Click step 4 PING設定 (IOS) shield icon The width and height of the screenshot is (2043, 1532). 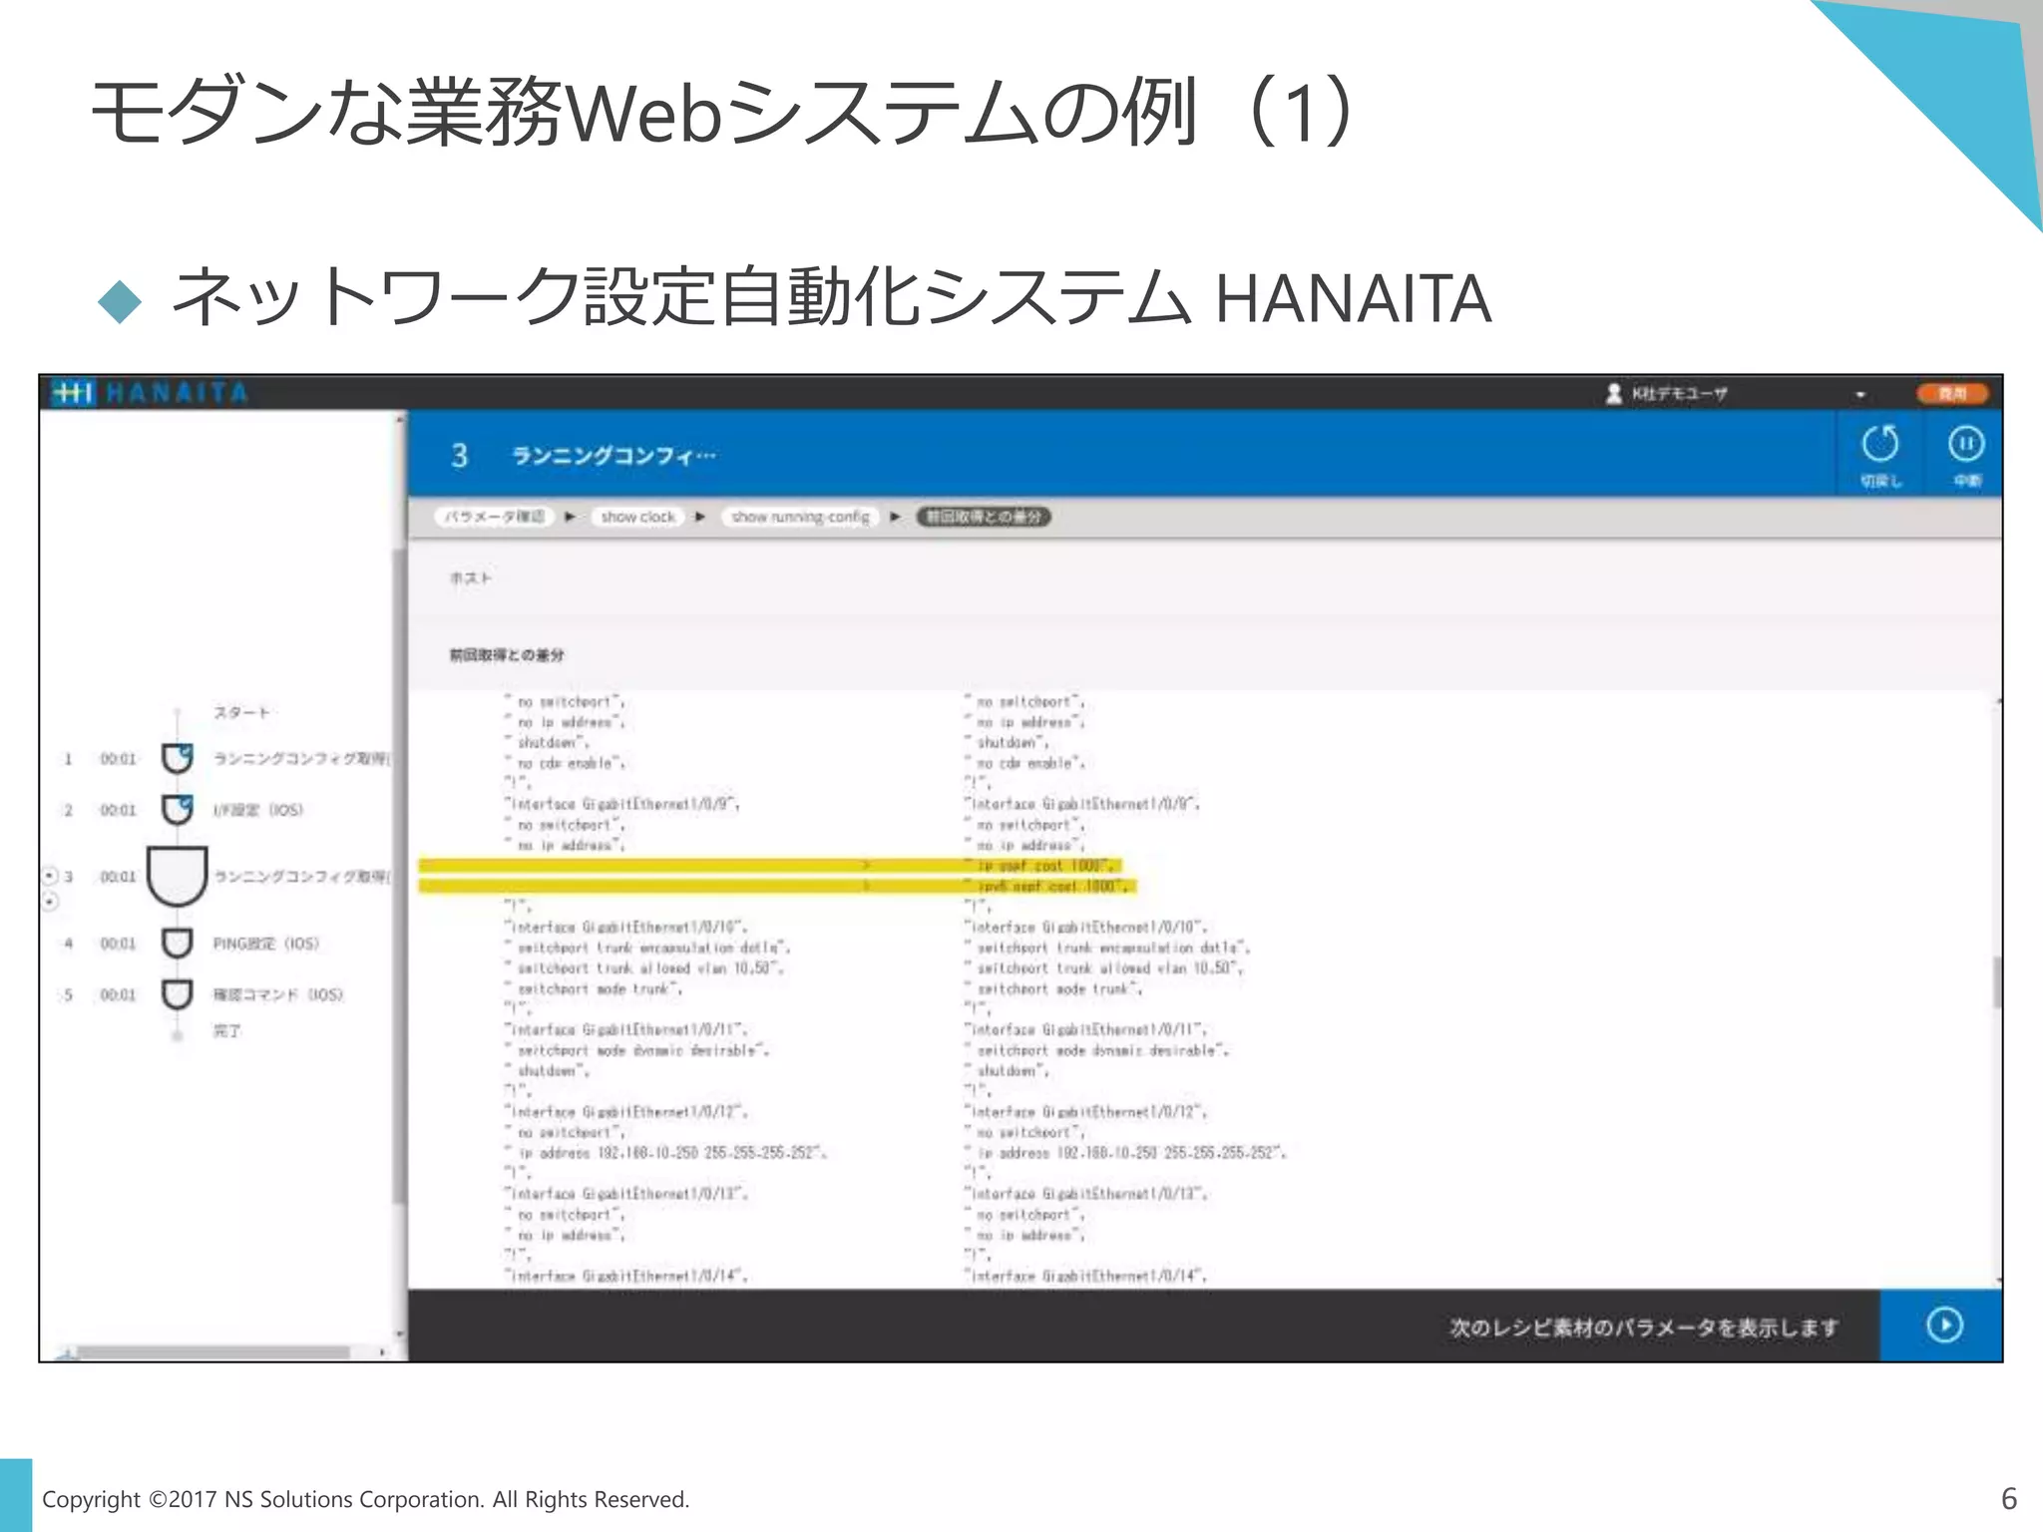click(x=178, y=944)
